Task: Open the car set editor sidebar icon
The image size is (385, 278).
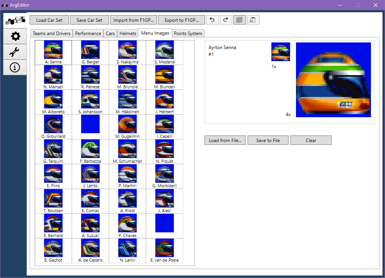Action: 15,20
